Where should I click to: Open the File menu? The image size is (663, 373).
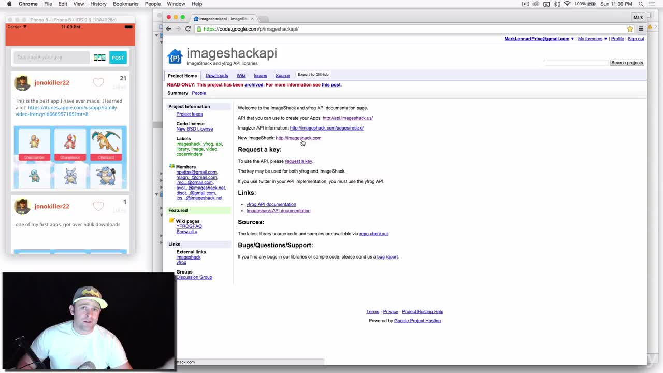coord(48,4)
